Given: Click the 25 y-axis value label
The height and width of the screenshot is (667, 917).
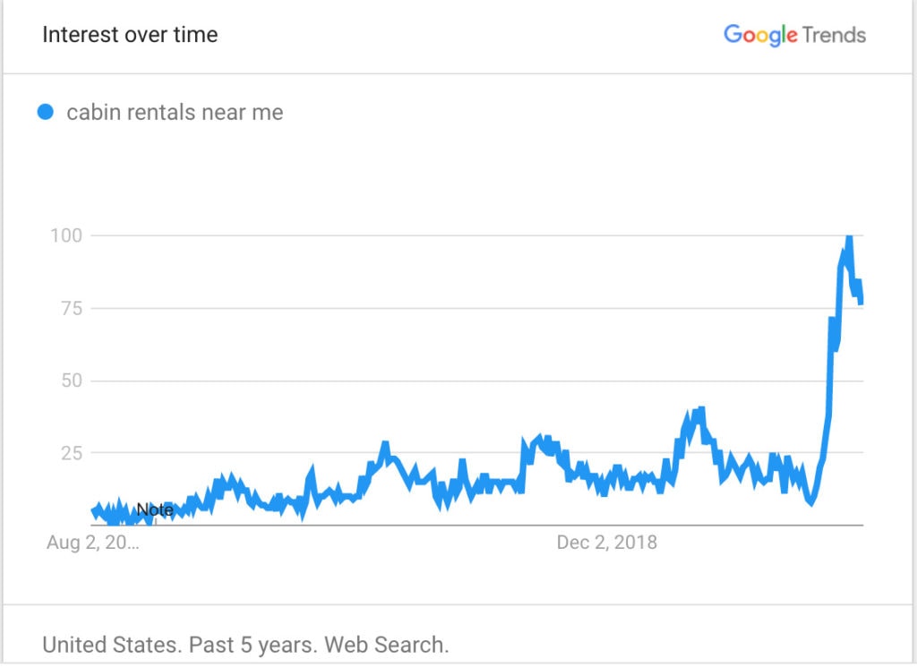Looking at the screenshot, I should (72, 453).
